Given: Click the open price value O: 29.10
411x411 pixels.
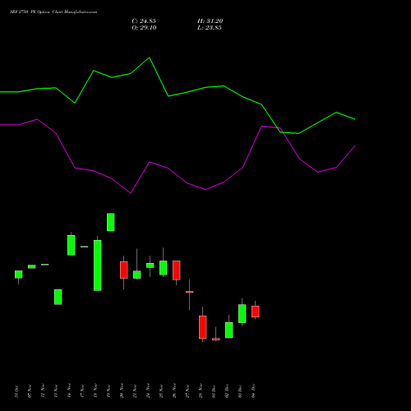Looking at the screenshot, I should point(144,28).
